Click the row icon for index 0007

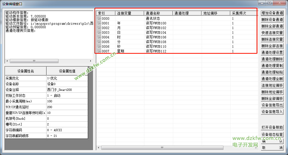click(99, 51)
